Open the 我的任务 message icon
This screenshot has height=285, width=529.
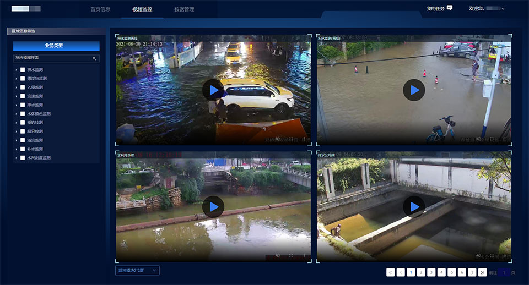[x=450, y=8]
